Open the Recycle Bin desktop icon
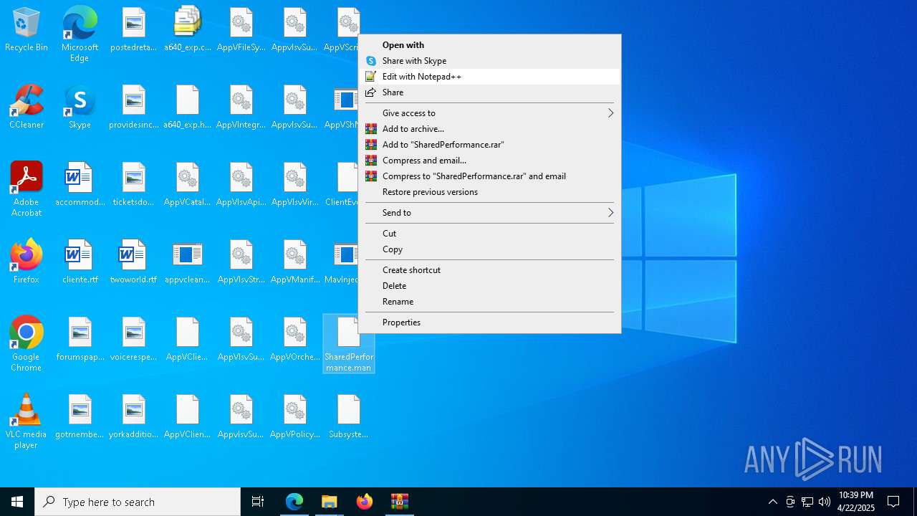 tap(27, 30)
